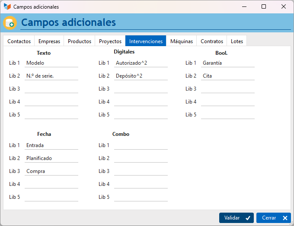Select the Productos tab

80,41
